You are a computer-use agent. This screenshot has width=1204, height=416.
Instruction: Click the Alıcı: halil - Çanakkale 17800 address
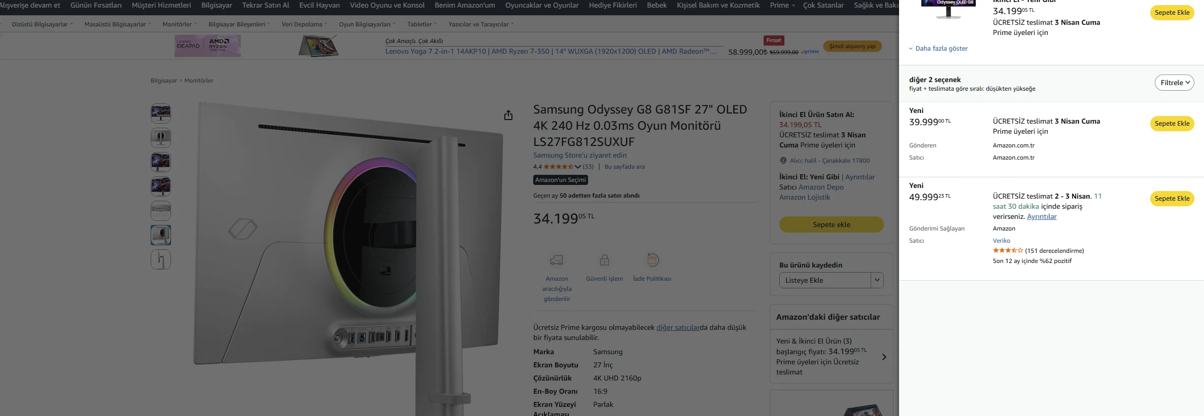830,161
